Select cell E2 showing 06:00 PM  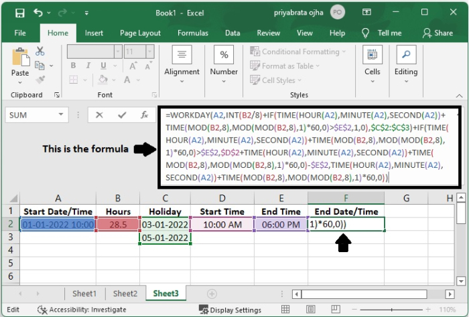point(281,225)
